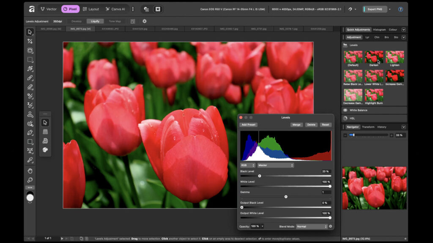Apply the Darken Levels preset thumbnail
Image resolution: width=433 pixels, height=243 pixels.
coord(374,57)
